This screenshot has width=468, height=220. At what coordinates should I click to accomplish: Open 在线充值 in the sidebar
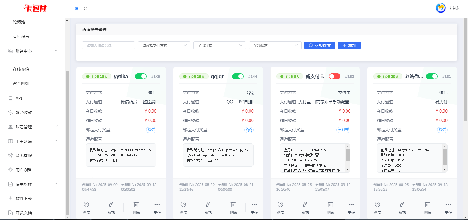[x=21, y=69]
